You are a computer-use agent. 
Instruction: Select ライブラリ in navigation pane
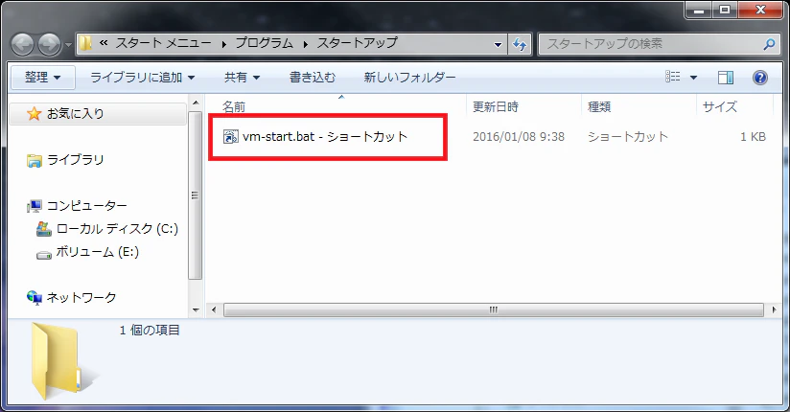pyautogui.click(x=75, y=160)
